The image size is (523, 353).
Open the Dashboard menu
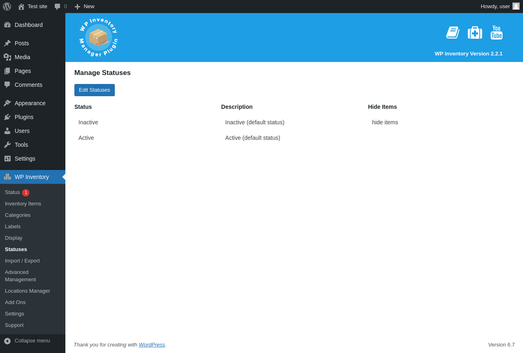coord(33,25)
